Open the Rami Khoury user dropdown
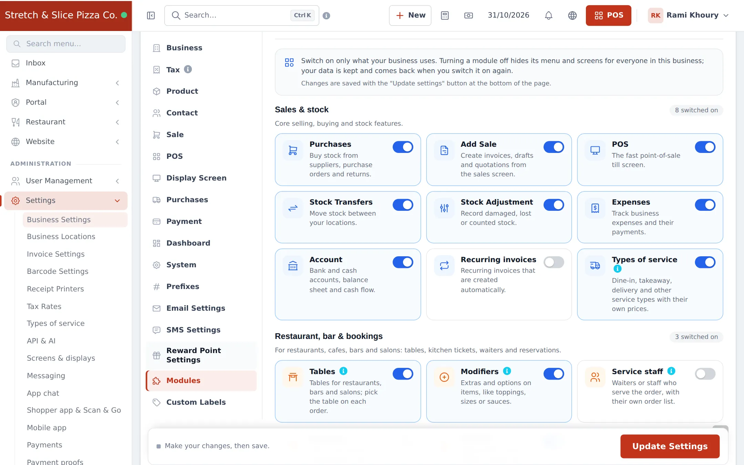744x465 pixels. (x=689, y=15)
